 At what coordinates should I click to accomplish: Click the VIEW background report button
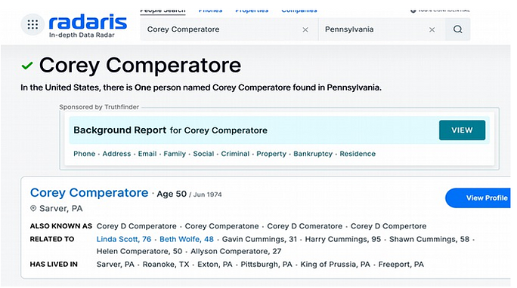click(x=462, y=130)
